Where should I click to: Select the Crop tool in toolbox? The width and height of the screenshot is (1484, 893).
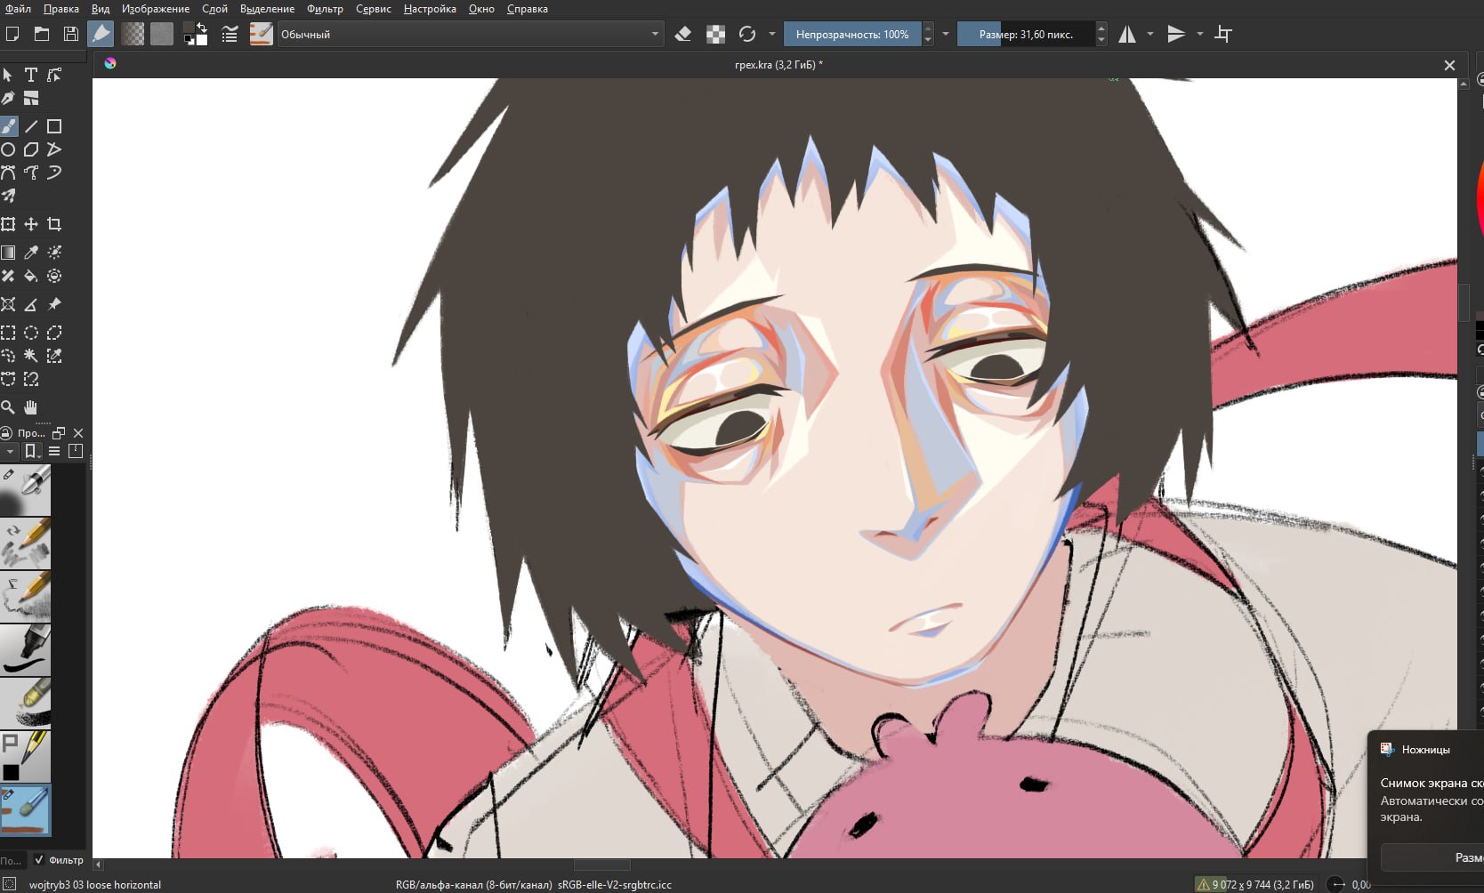point(54,224)
